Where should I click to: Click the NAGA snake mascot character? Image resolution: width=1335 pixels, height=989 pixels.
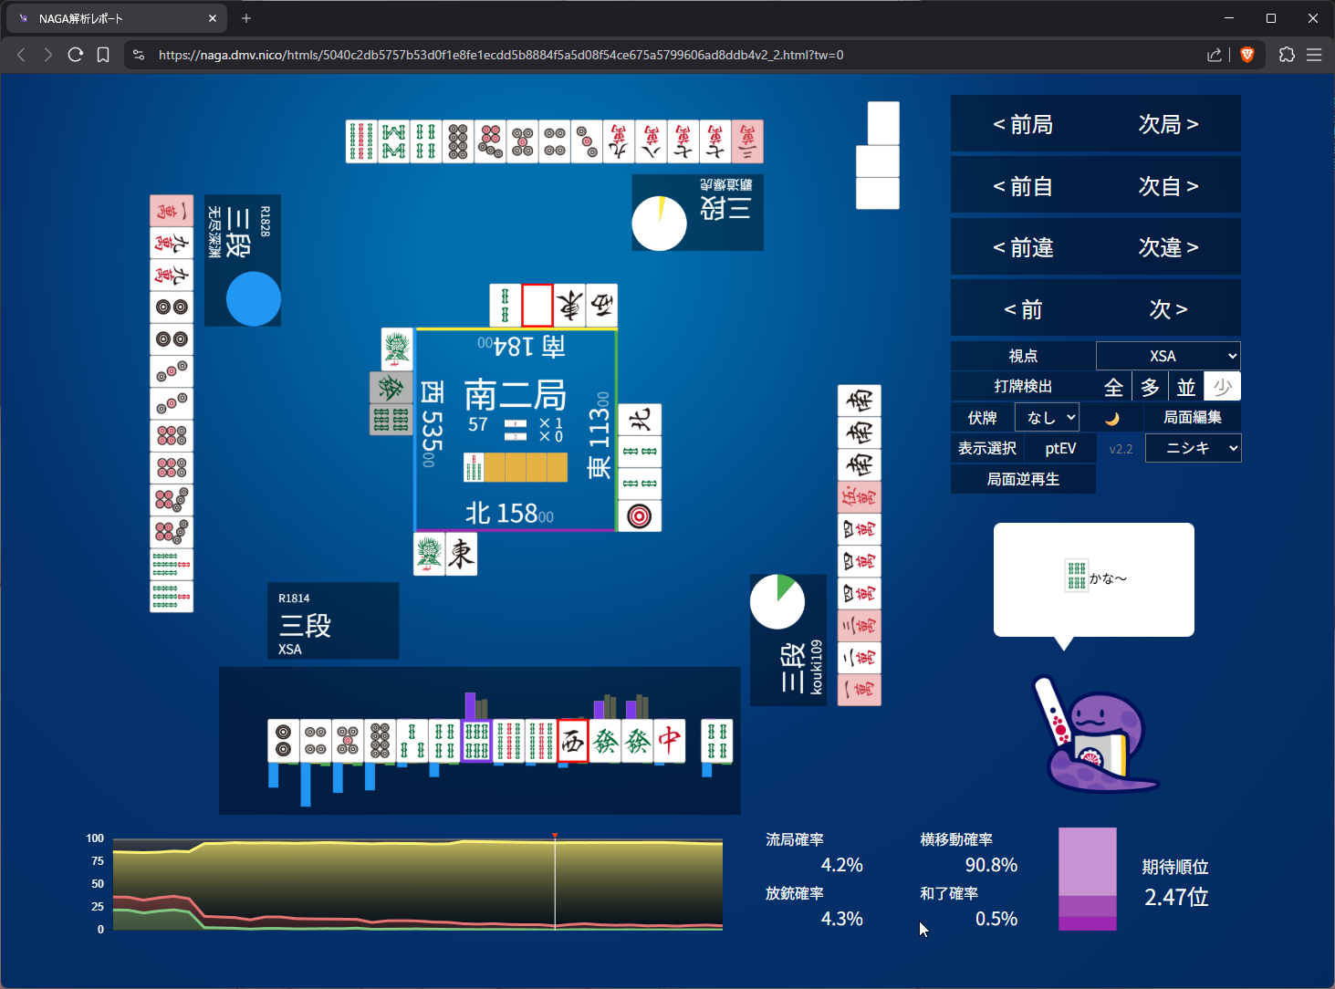[1095, 735]
